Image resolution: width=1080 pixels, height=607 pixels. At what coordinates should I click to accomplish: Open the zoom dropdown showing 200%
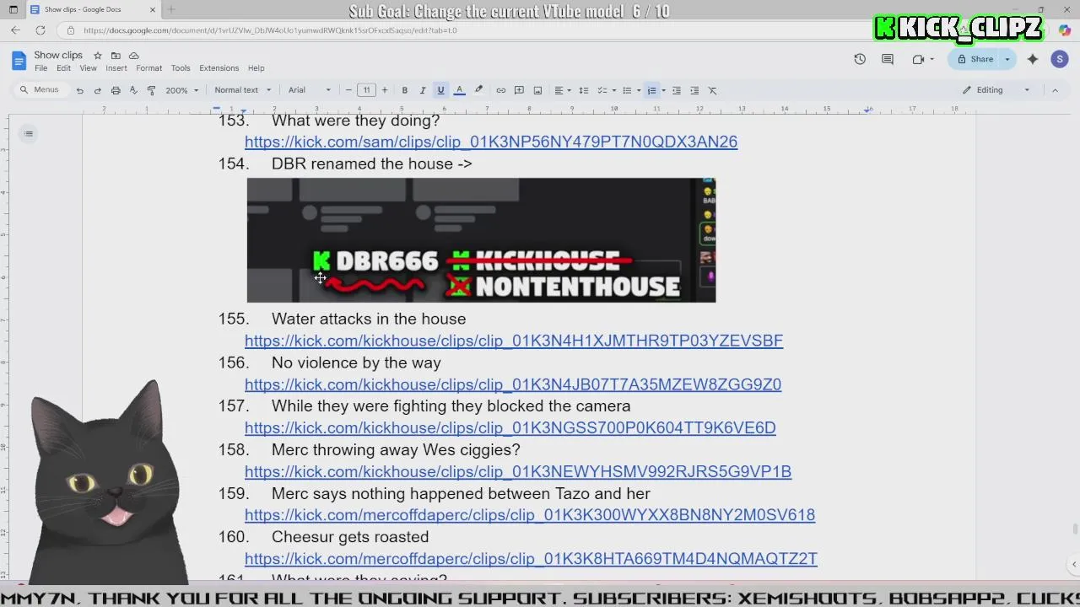coord(181,90)
